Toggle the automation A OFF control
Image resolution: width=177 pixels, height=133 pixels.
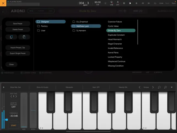pos(118,3)
